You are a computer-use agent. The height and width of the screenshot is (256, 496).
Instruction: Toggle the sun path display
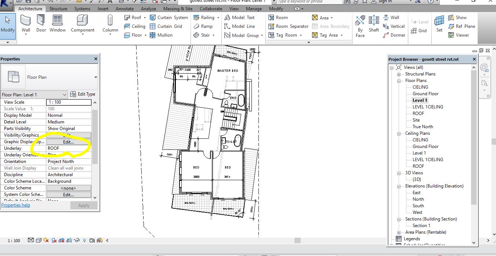point(46,240)
